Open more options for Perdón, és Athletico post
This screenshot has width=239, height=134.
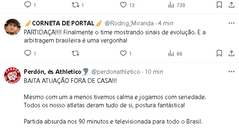coord(231,72)
